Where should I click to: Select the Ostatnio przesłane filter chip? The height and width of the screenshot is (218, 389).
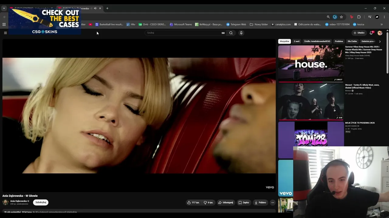(368, 41)
